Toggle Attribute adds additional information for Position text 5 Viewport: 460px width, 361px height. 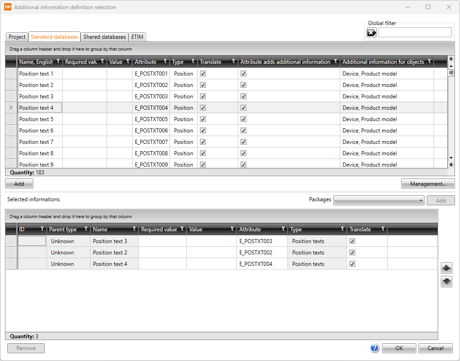[x=244, y=119]
